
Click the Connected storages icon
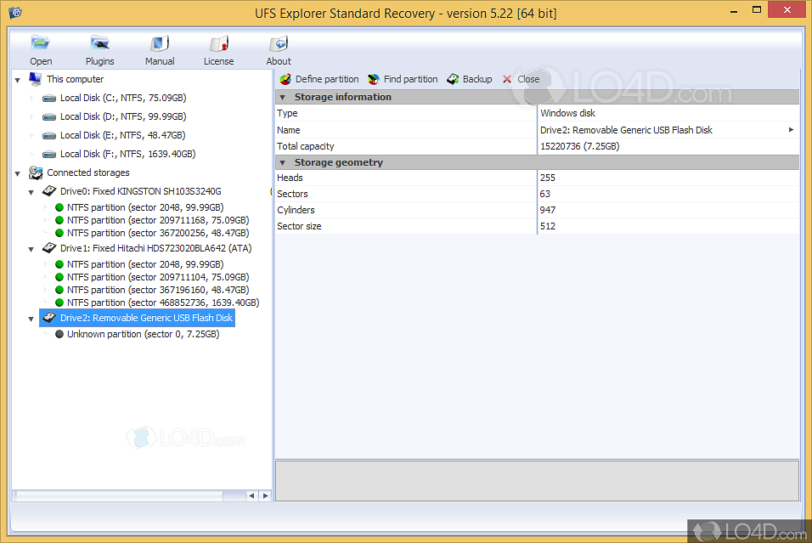click(35, 173)
